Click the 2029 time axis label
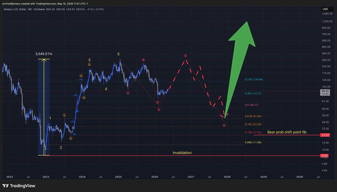337x192 pixels. point(263,177)
